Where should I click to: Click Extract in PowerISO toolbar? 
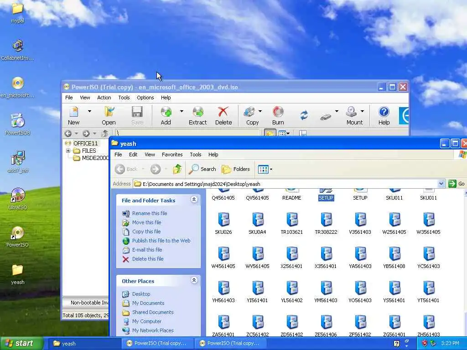pyautogui.click(x=198, y=115)
